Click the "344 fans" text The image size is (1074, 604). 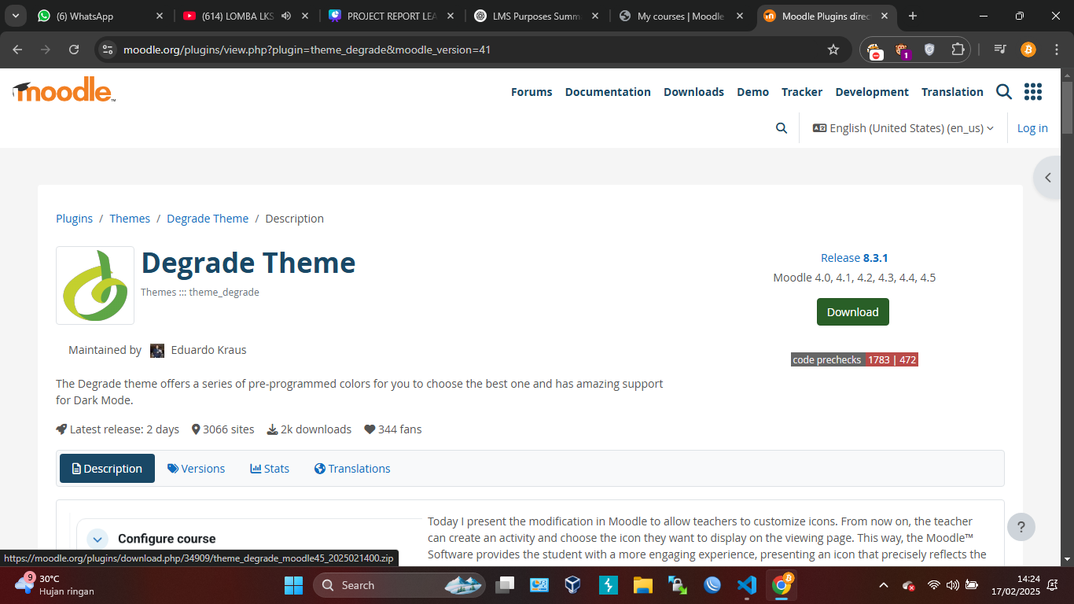(399, 429)
